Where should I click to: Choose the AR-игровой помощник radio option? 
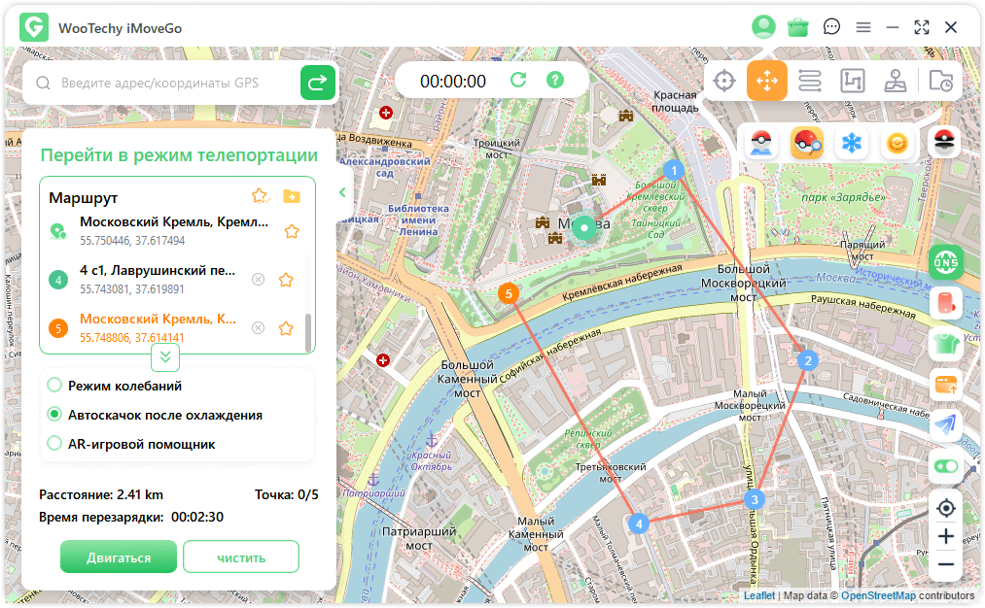click(55, 444)
